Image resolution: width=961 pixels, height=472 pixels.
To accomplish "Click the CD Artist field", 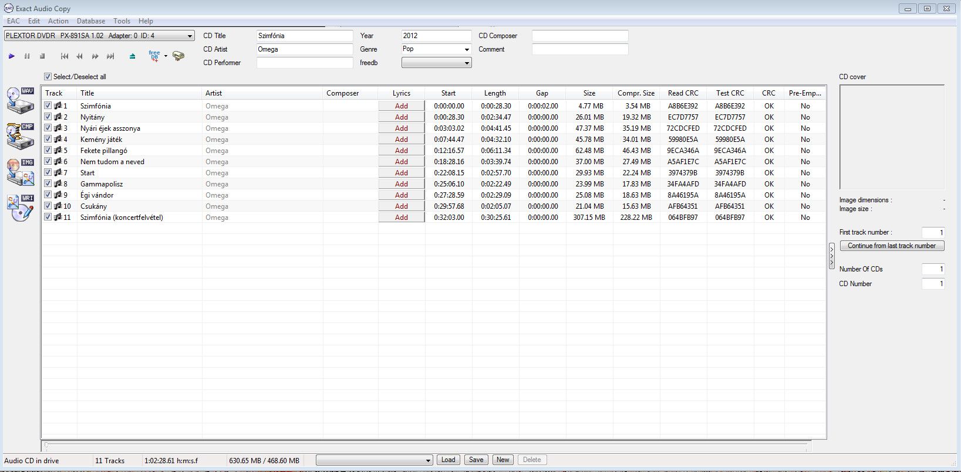I will tap(305, 49).
